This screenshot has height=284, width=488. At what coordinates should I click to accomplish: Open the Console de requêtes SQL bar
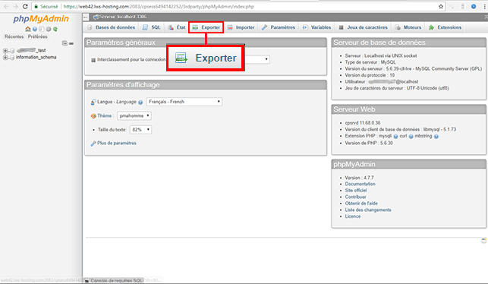tap(114, 280)
